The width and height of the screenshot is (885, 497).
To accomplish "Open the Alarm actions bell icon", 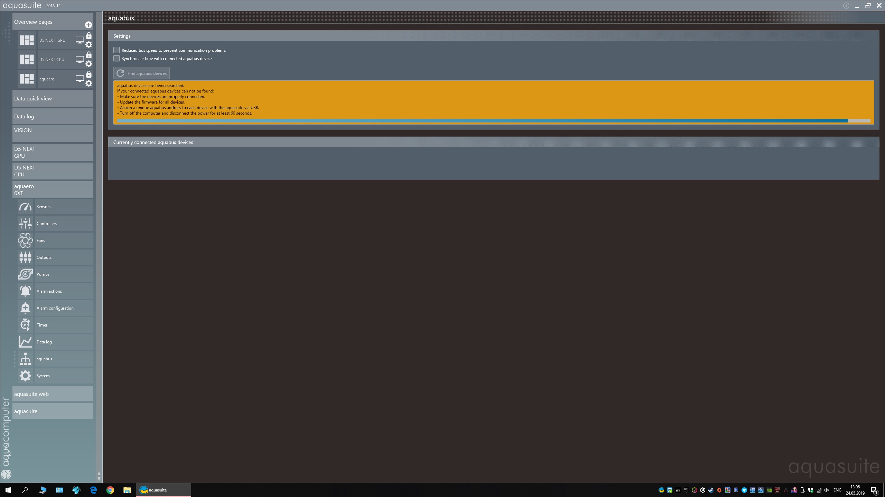I will point(25,291).
